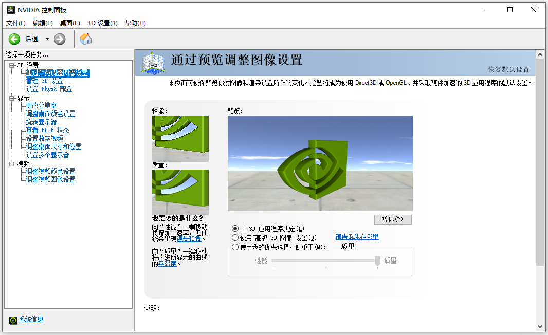The width and height of the screenshot is (548, 335).
Task: Click the 3D logo preview image
Action: (320, 163)
